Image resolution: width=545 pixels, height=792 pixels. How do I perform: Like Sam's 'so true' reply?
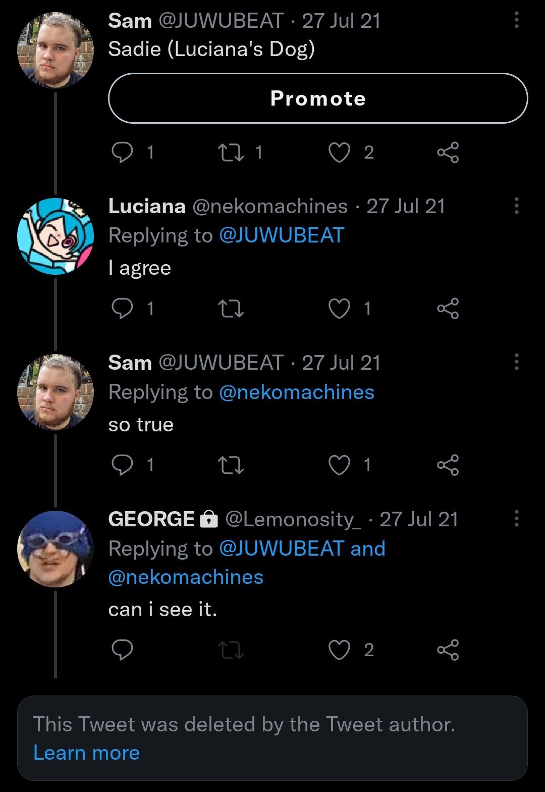(339, 465)
